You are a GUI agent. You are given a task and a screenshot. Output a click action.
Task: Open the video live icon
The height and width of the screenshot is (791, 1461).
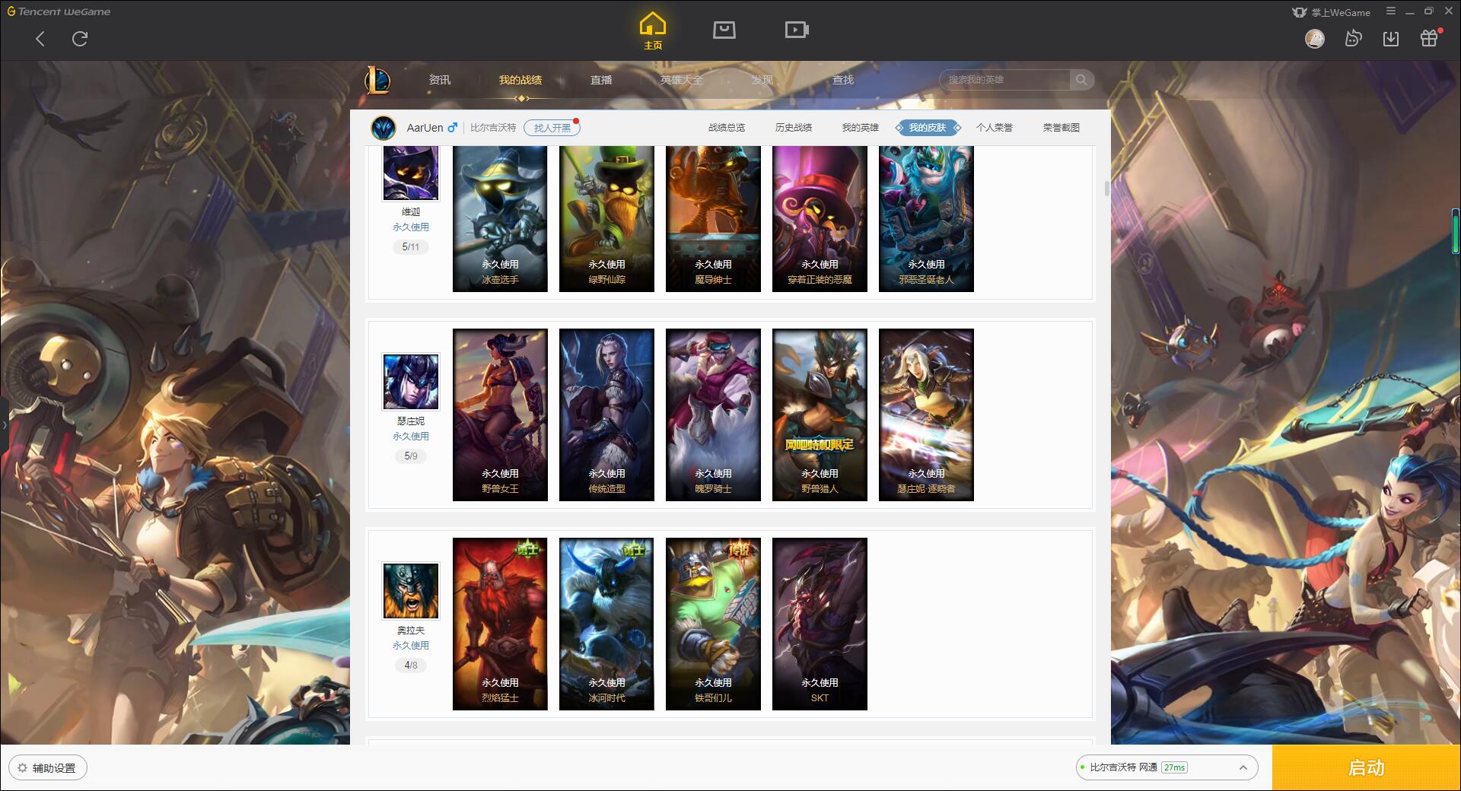click(x=797, y=30)
